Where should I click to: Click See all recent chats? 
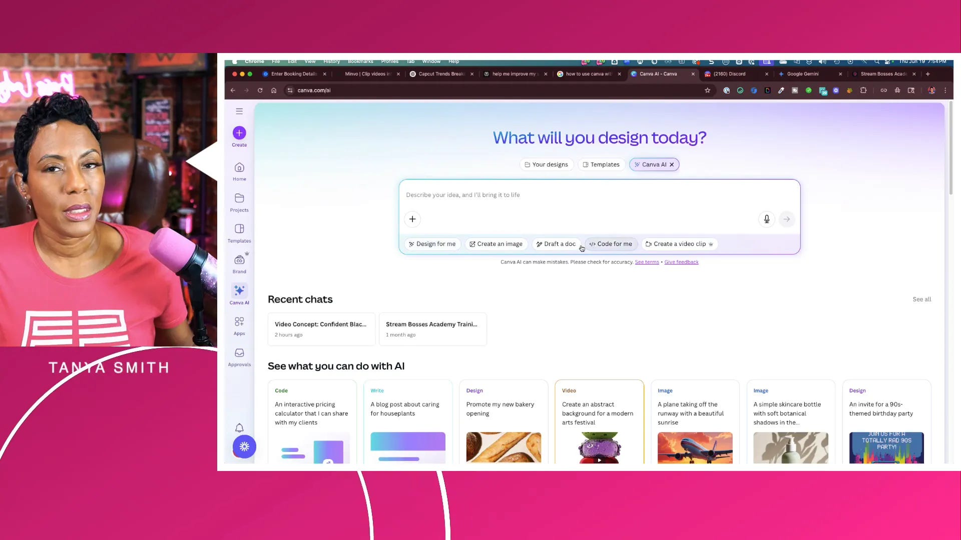point(921,299)
